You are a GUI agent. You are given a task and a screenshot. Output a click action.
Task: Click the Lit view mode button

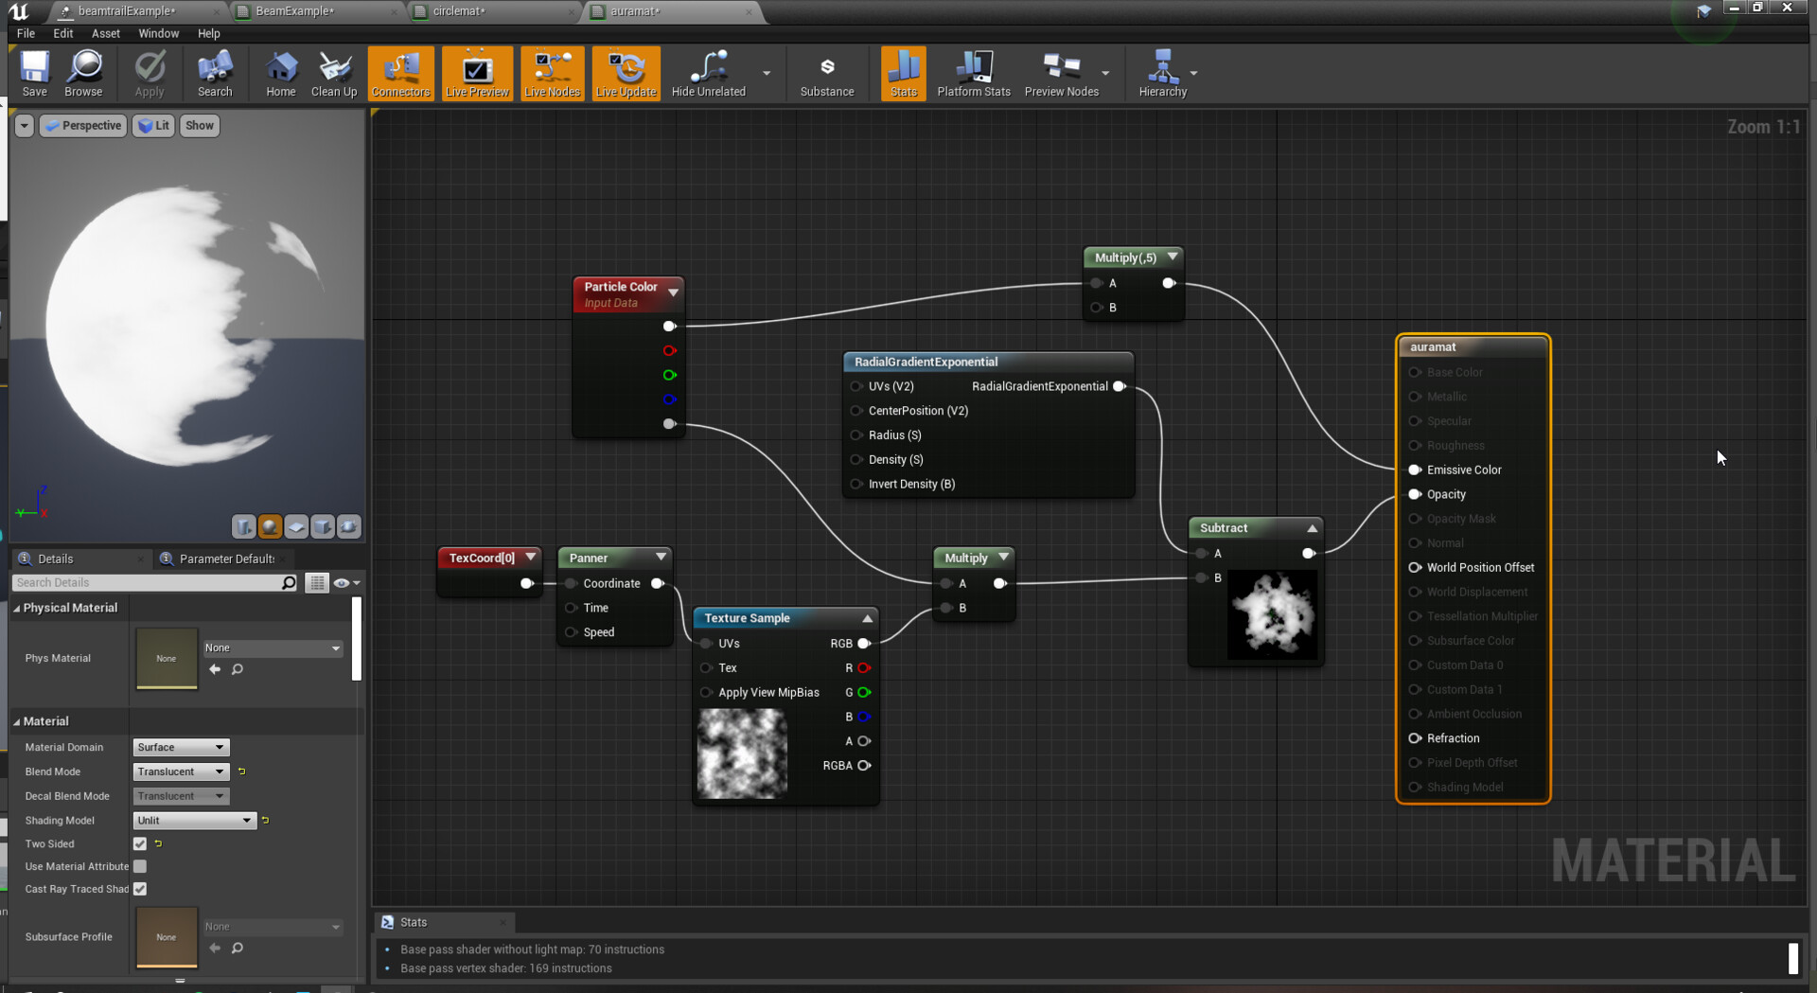point(153,125)
